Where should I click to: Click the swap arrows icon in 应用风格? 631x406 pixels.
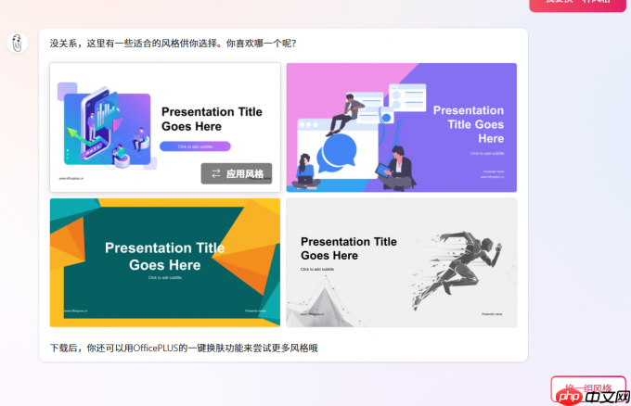click(216, 173)
